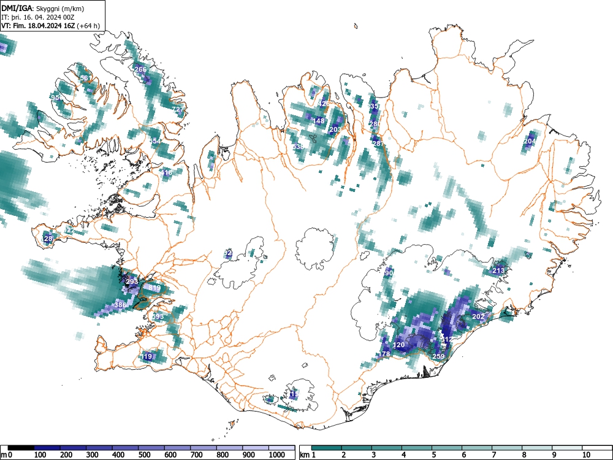Select the 593 value label
The width and height of the screenshot is (613, 460).
click(158, 316)
